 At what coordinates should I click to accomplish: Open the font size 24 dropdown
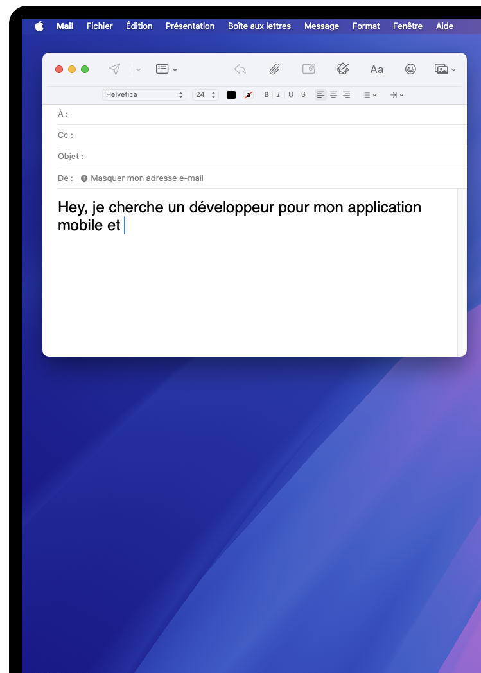[206, 95]
